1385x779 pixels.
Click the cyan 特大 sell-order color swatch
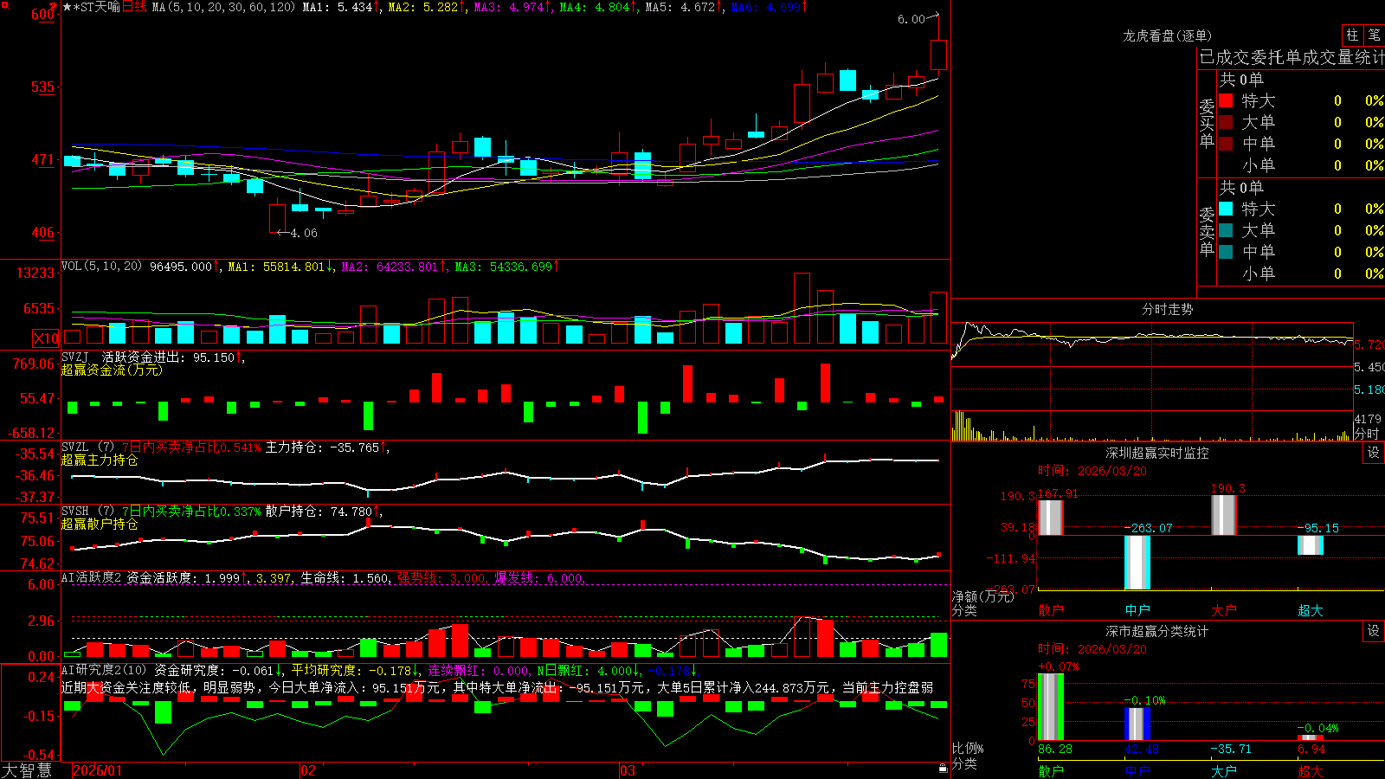(1226, 209)
